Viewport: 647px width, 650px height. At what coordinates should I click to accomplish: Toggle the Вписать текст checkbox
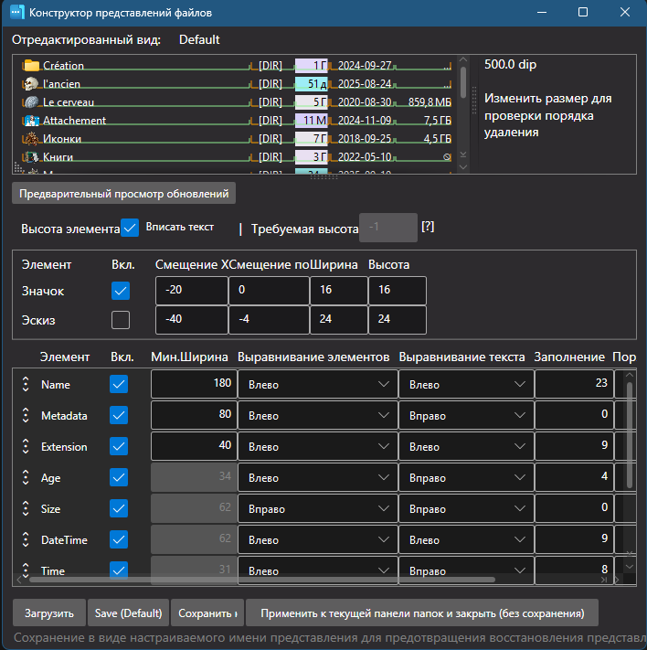130,228
